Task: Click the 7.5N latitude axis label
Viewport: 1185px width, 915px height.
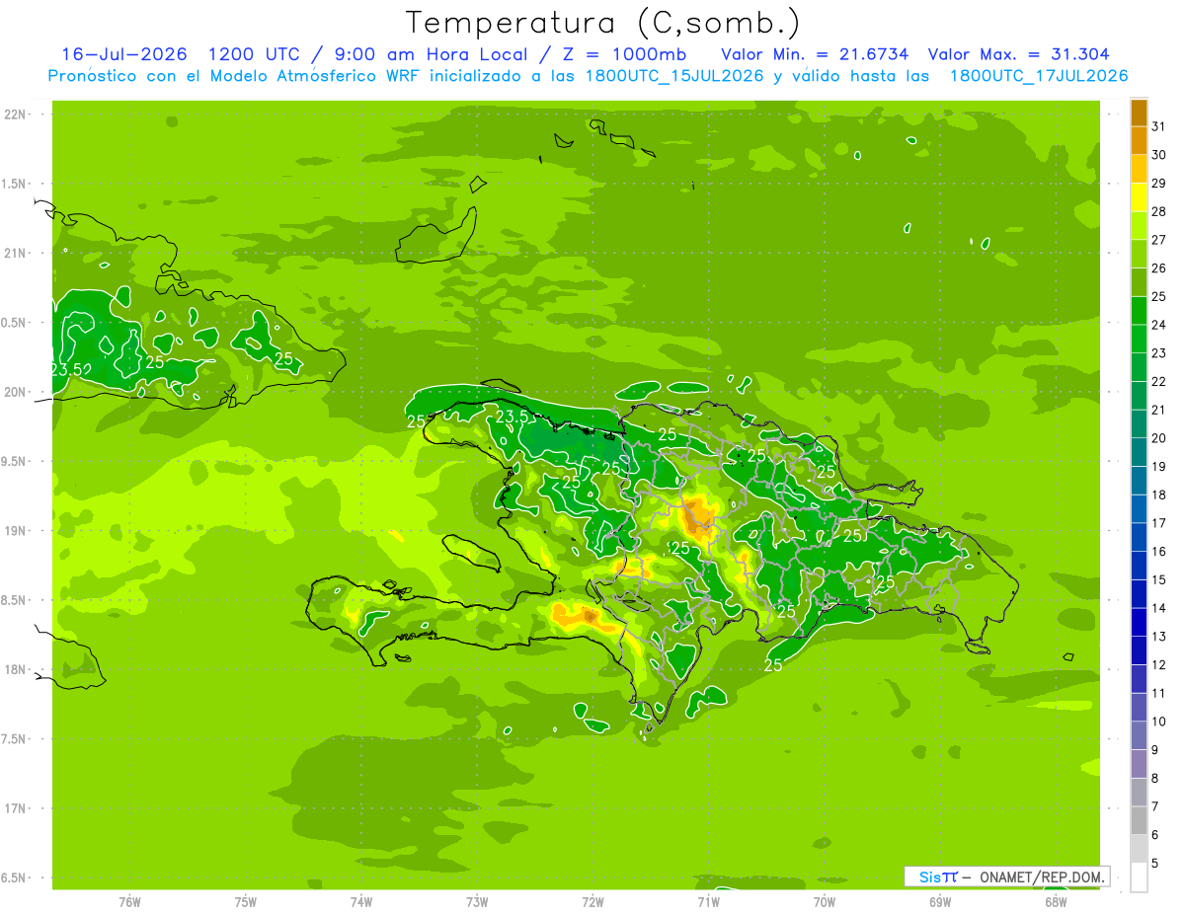Action: click(15, 739)
